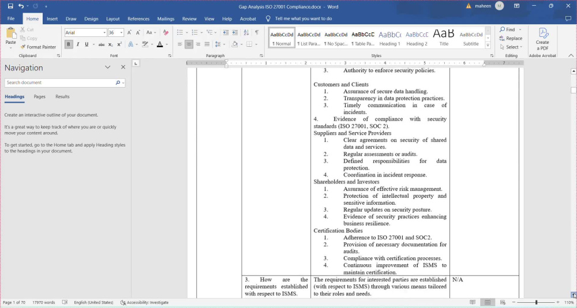Apply strikethrough formatting
The height and width of the screenshot is (308, 577).
[101, 44]
